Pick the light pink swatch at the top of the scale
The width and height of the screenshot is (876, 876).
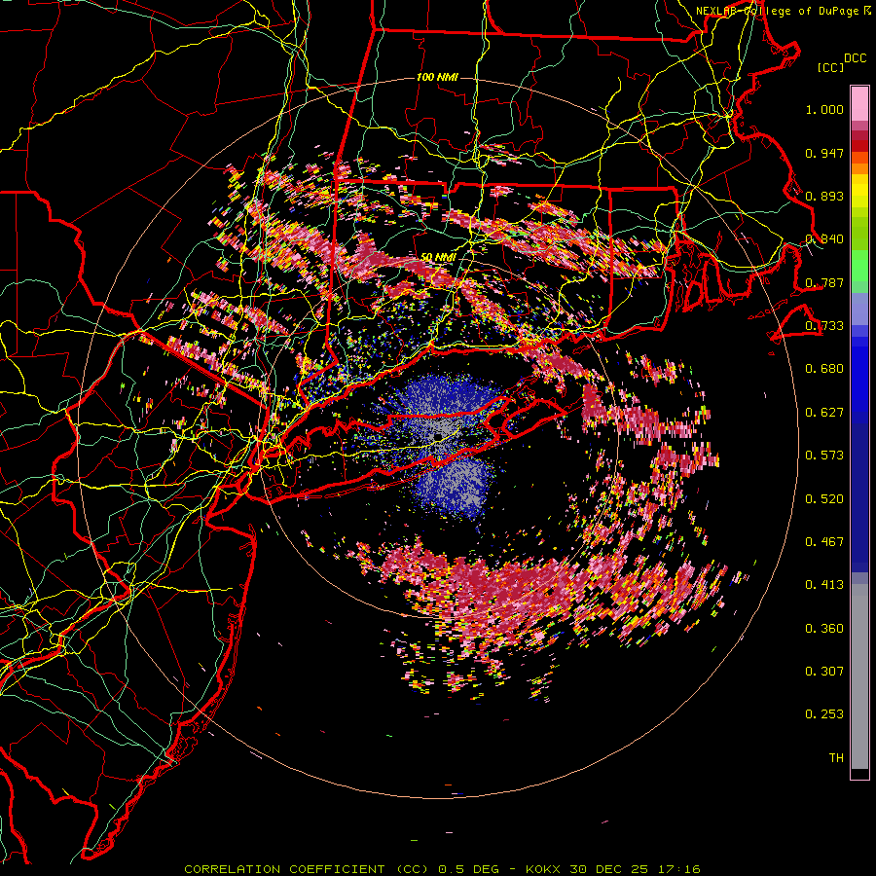click(859, 104)
